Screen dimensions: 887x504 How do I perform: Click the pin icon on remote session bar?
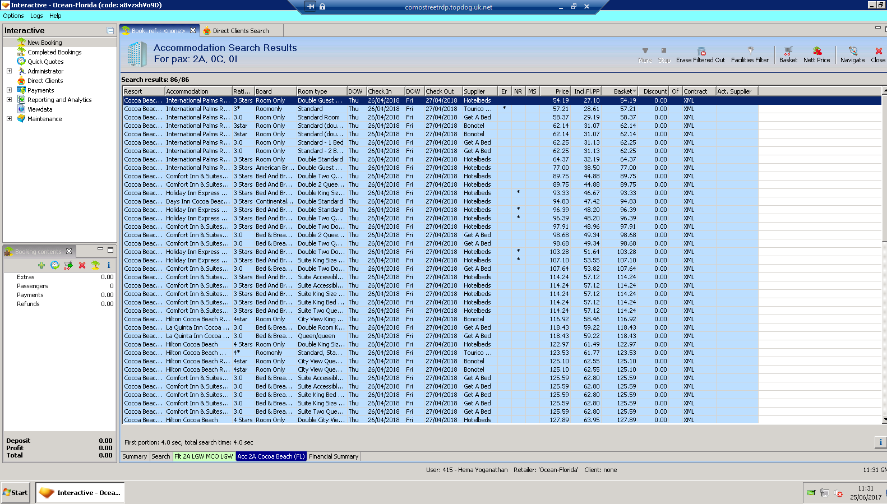pos(311,7)
